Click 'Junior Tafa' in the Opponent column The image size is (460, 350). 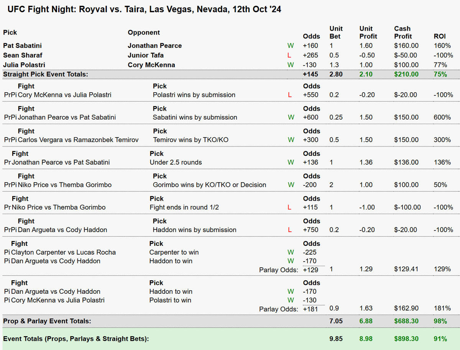(x=146, y=55)
